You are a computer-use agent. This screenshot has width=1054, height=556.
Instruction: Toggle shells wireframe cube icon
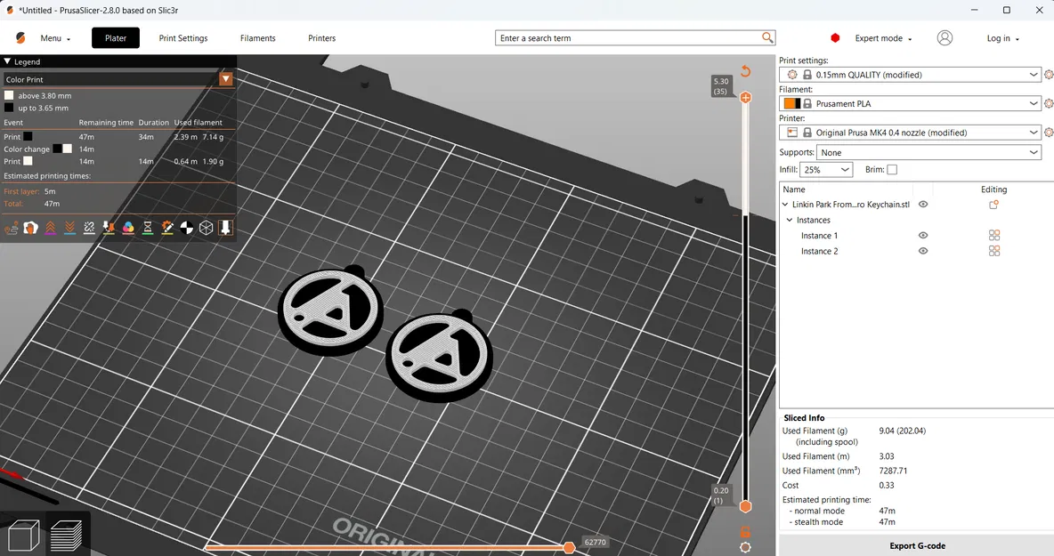(207, 229)
